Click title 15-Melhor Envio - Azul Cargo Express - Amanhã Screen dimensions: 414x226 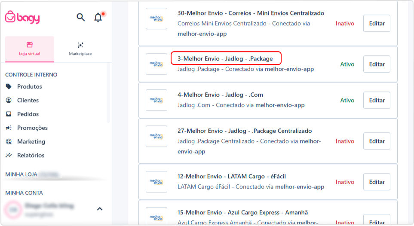click(242, 213)
